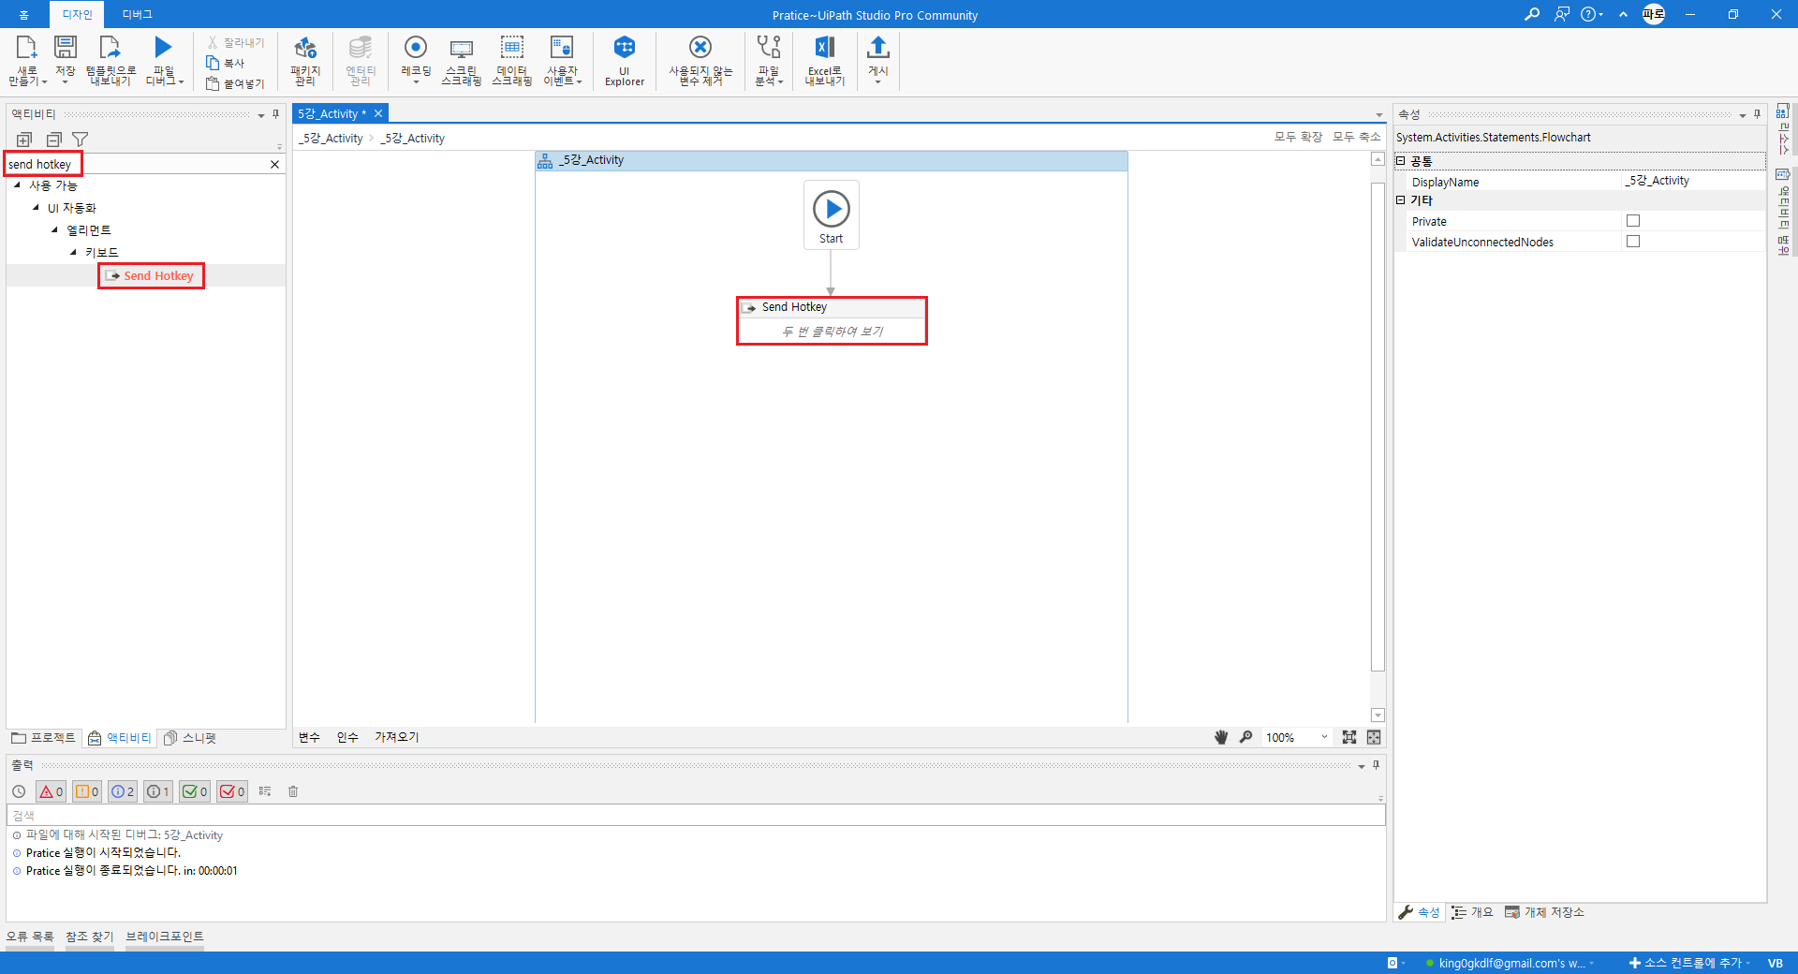
Task: Collapse the 엘리먼트 tree node
Action: pyautogui.click(x=54, y=229)
